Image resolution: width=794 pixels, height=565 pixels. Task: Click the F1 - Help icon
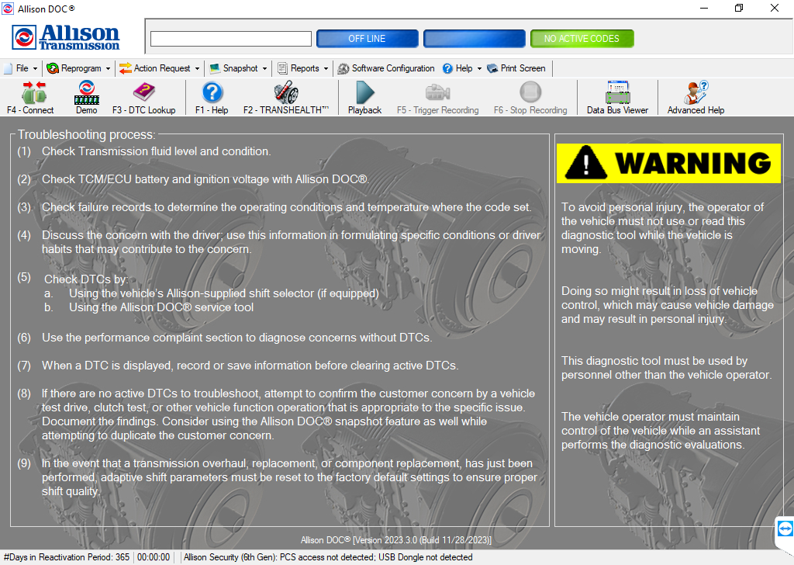[x=210, y=96]
